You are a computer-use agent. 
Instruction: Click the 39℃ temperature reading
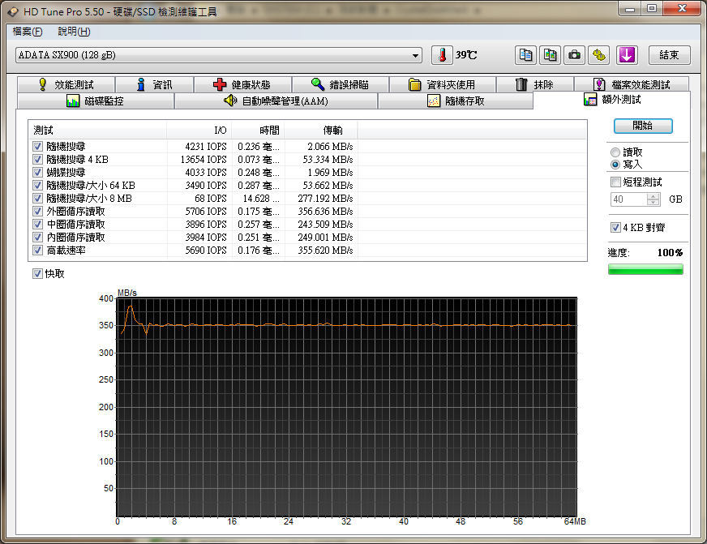tap(466, 55)
